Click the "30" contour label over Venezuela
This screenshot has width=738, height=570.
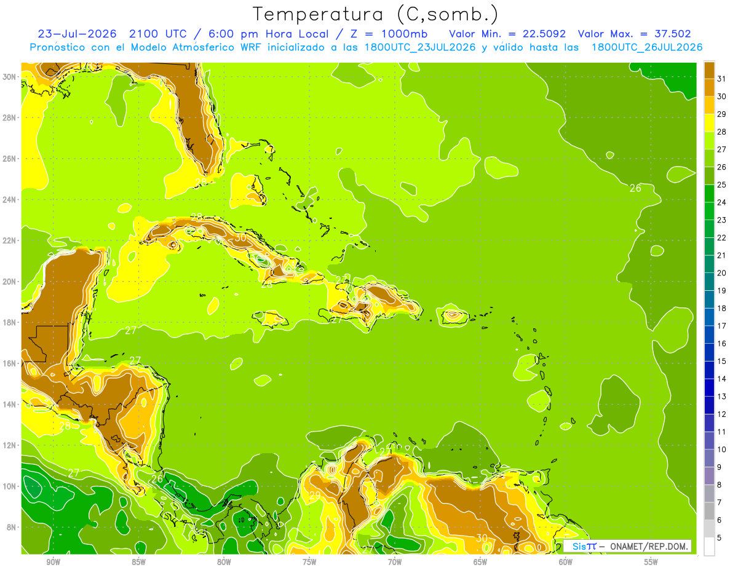(482, 537)
